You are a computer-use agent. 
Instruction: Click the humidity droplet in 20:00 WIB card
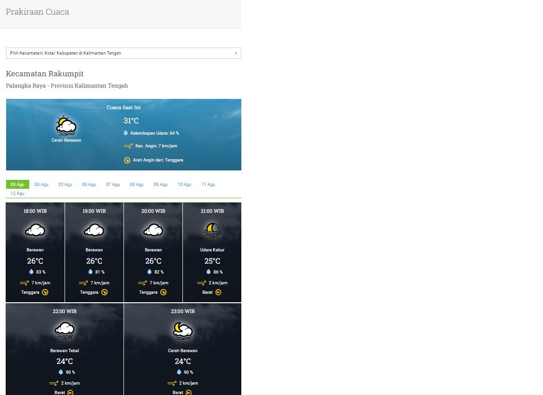149,272
